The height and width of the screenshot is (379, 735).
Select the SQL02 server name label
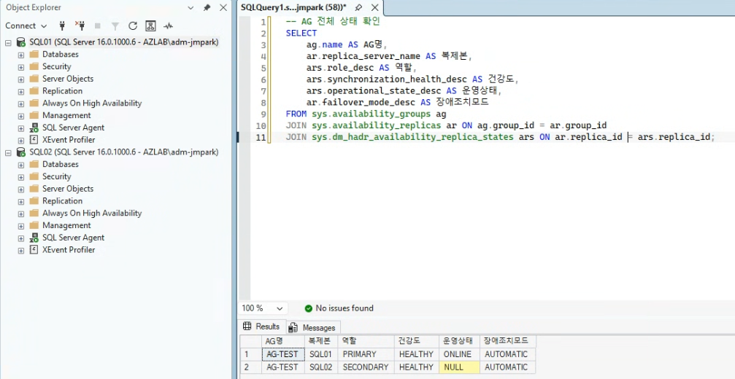(x=124, y=152)
